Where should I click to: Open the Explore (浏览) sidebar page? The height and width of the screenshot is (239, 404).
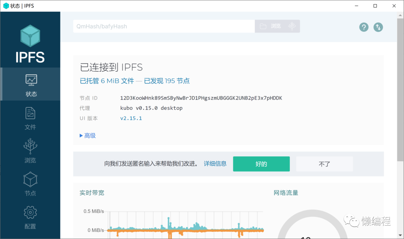[30, 151]
